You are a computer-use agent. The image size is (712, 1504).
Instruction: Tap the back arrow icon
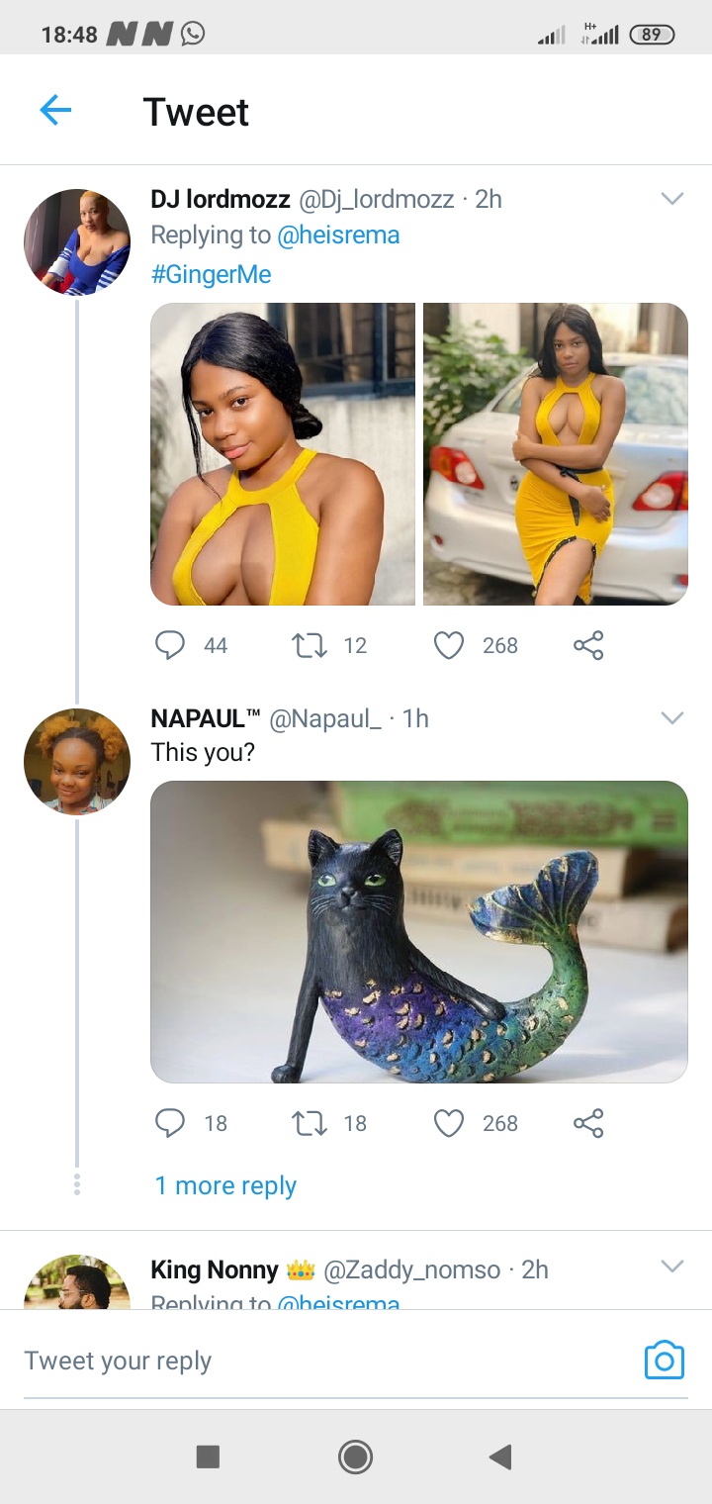click(x=56, y=111)
